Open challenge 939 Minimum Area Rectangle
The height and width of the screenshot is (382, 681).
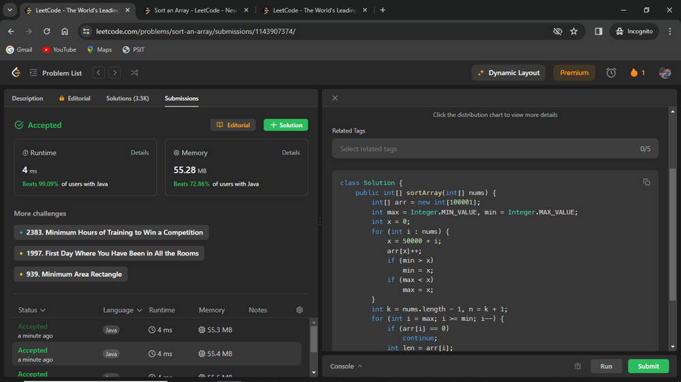pos(71,274)
